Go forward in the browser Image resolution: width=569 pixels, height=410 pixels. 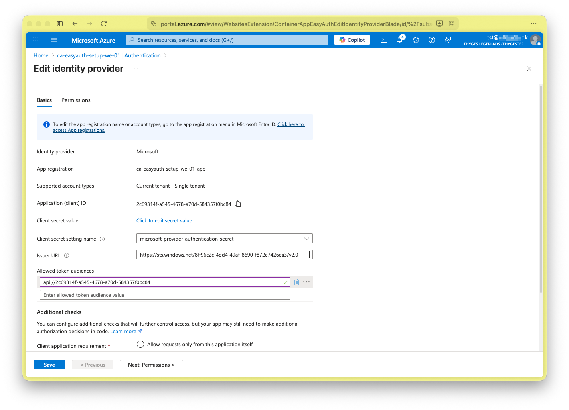(89, 24)
